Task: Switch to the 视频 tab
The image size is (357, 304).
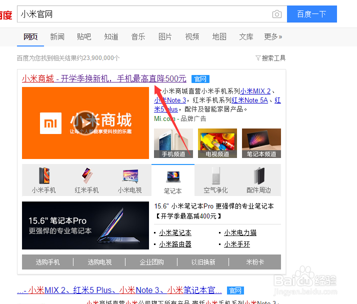Action: [192, 36]
